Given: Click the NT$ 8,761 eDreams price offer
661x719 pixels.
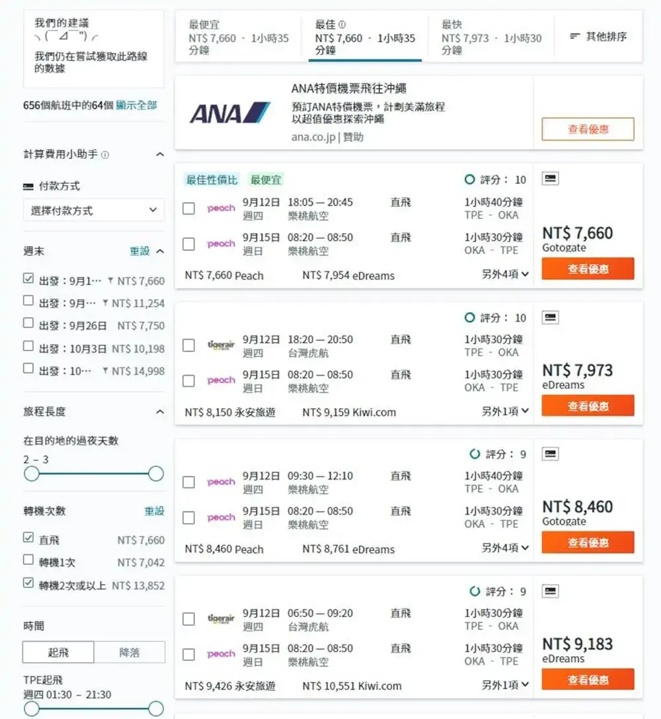Looking at the screenshot, I should (x=348, y=550).
